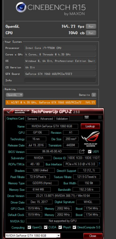116x239 pixels.
Task: Click the 48 / 80 ROPs/TMUs value
Action: pos(35,164)
